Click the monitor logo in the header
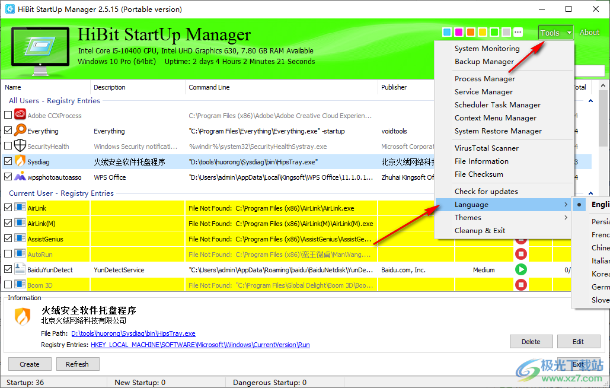The image size is (610, 388). [x=40, y=50]
